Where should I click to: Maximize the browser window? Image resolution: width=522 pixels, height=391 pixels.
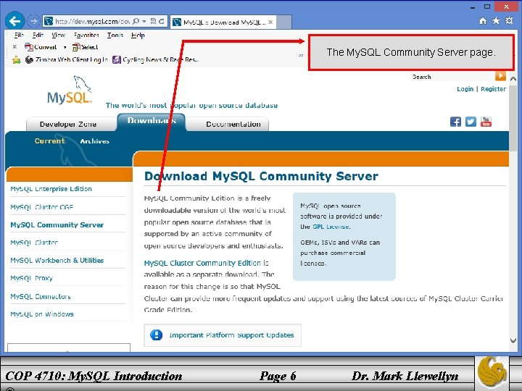point(487,7)
